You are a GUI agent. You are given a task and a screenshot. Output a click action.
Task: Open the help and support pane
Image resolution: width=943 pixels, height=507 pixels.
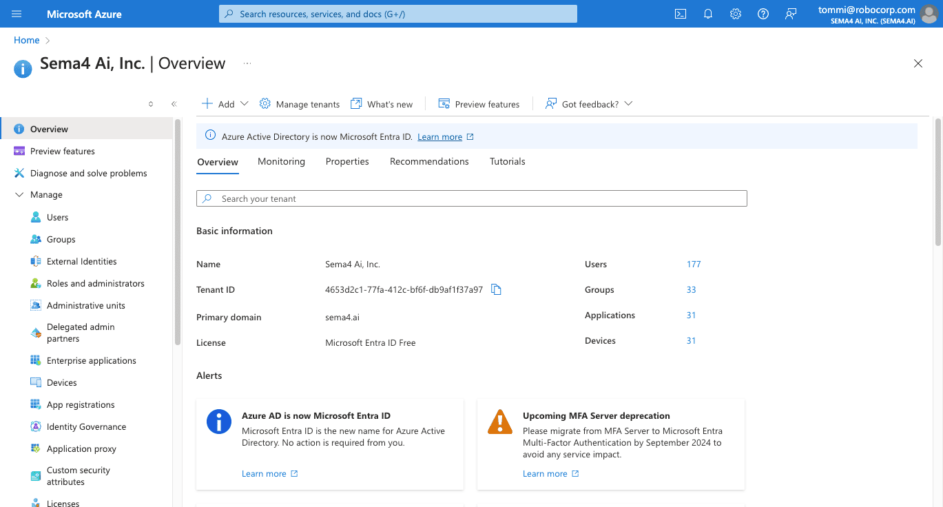coord(763,14)
